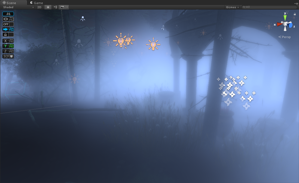Toggle scene lighting sun button

point(48,7)
